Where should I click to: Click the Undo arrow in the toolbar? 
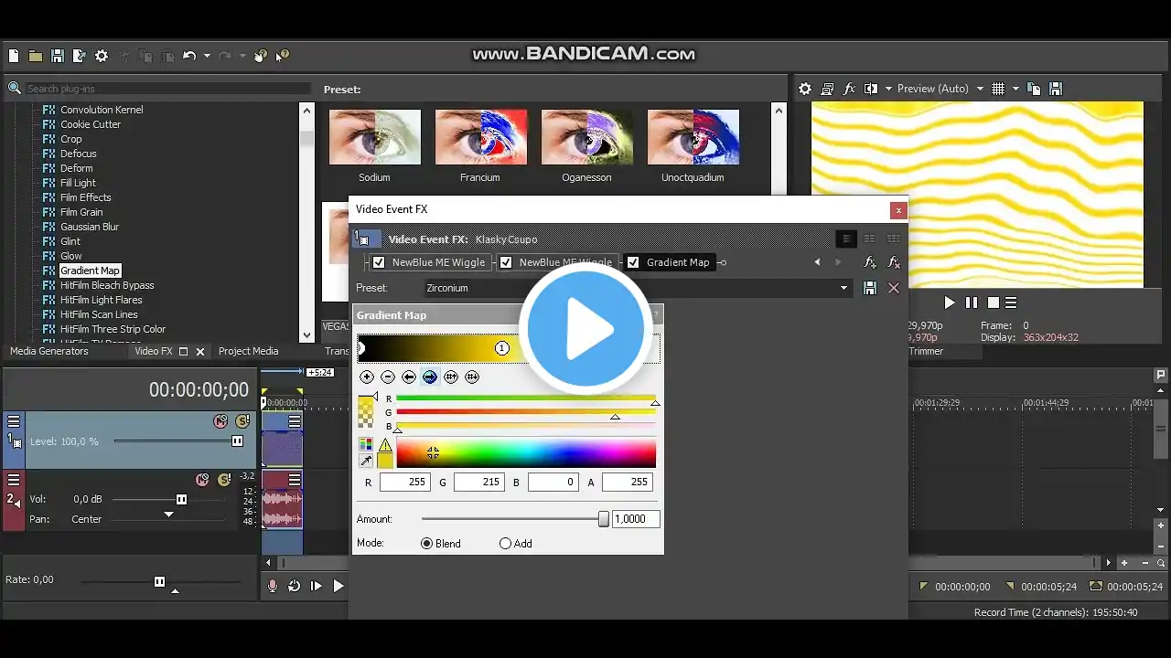pyautogui.click(x=189, y=57)
